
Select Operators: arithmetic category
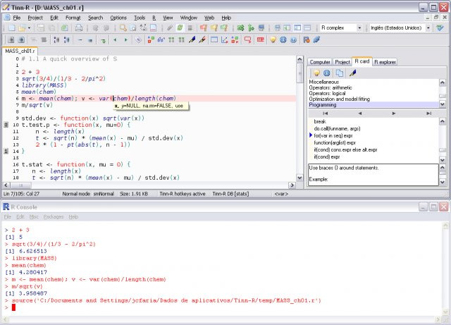(x=373, y=88)
